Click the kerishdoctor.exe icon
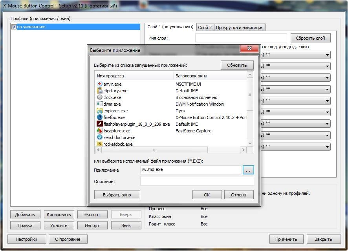 click(100, 137)
